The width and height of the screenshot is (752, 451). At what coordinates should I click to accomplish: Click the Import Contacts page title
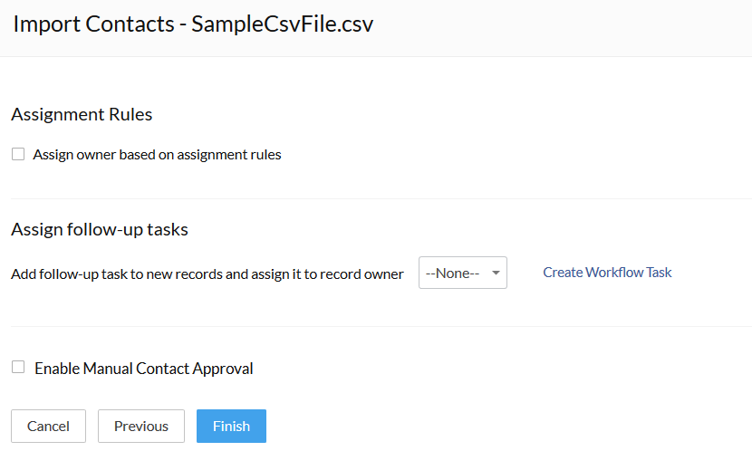coord(93,24)
